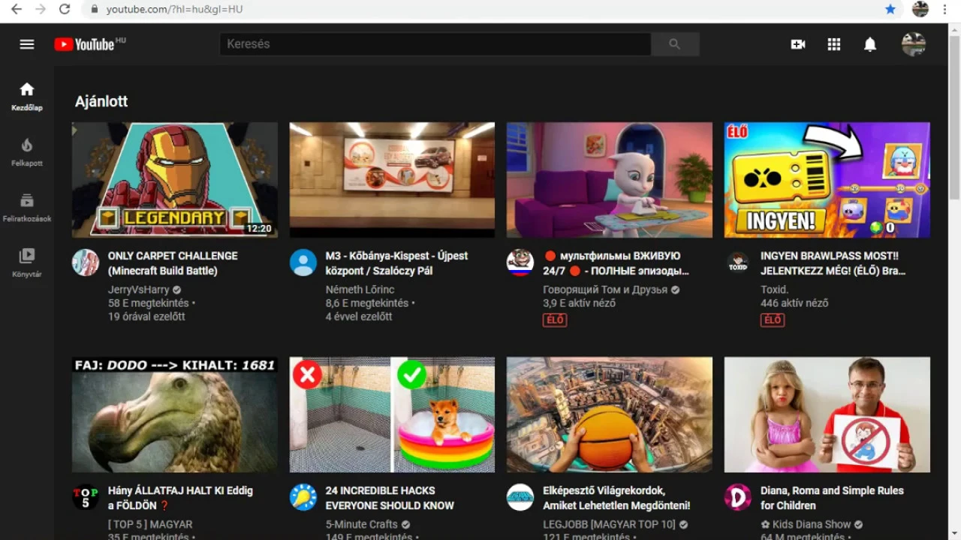Click the Ajánlott section heading
961x540 pixels.
[x=101, y=101]
